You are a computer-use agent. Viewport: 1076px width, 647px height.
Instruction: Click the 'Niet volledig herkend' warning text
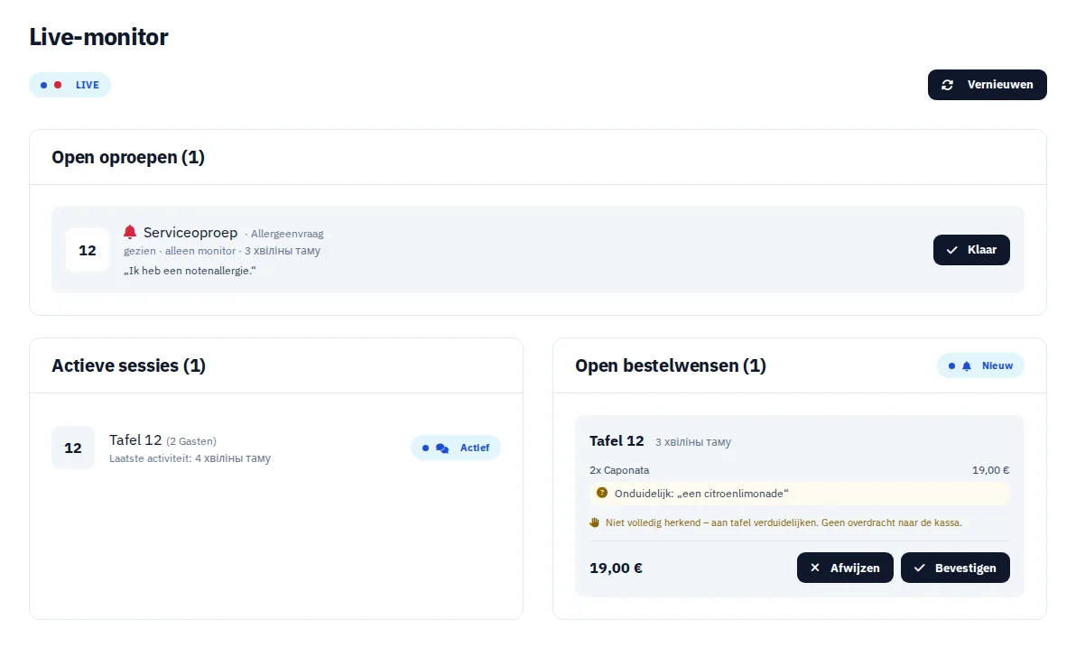click(784, 522)
